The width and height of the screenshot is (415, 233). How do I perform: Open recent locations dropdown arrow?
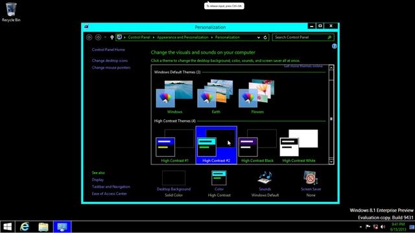point(105,38)
